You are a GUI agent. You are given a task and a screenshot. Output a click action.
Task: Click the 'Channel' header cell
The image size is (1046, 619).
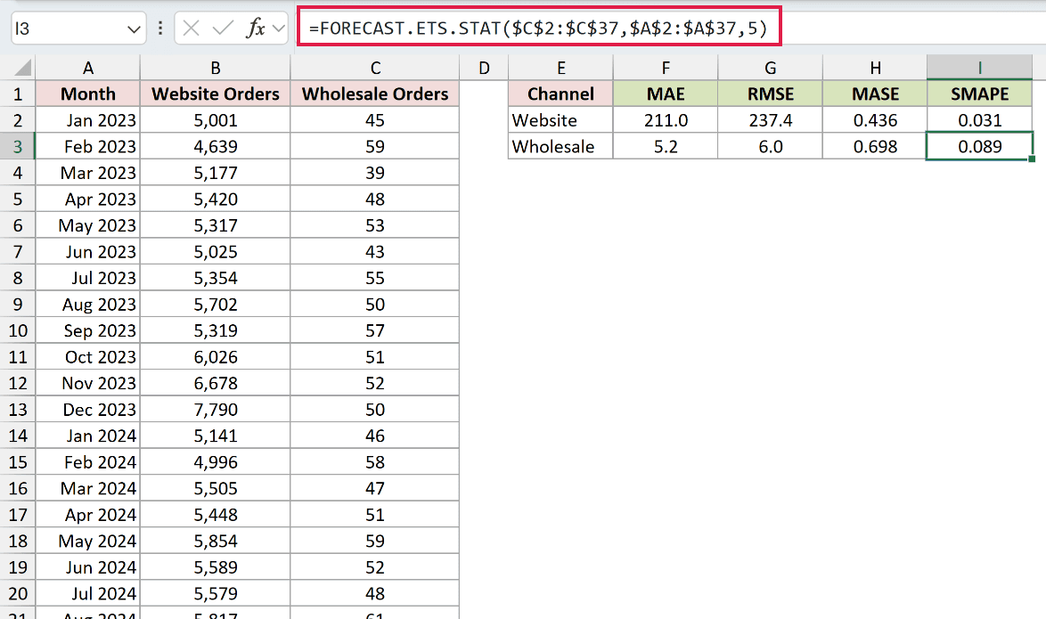pyautogui.click(x=561, y=94)
